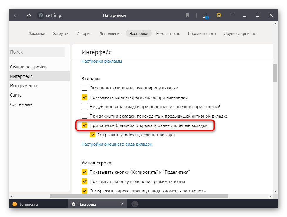Click the Поиск settings search field
Screen dimensions: 287x217
point(37,52)
